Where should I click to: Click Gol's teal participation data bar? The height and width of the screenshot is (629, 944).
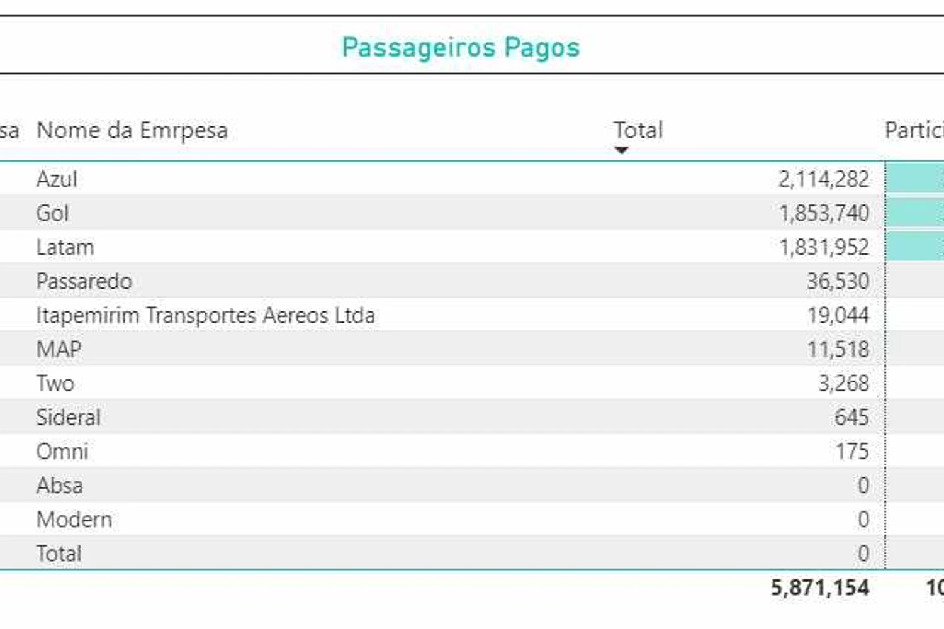pos(914,213)
